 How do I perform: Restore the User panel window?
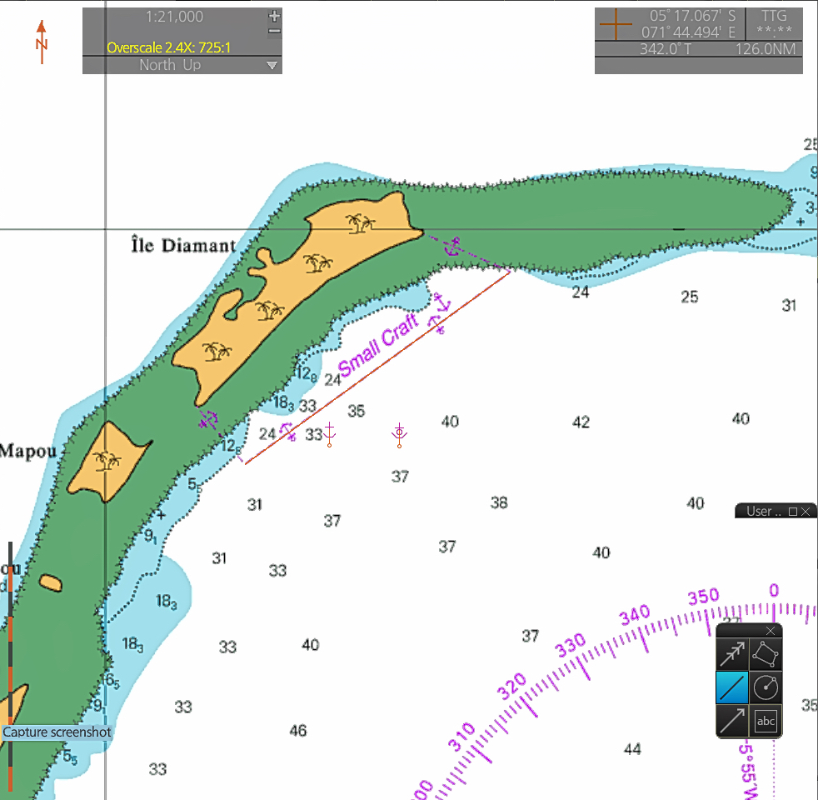pyautogui.click(x=793, y=512)
